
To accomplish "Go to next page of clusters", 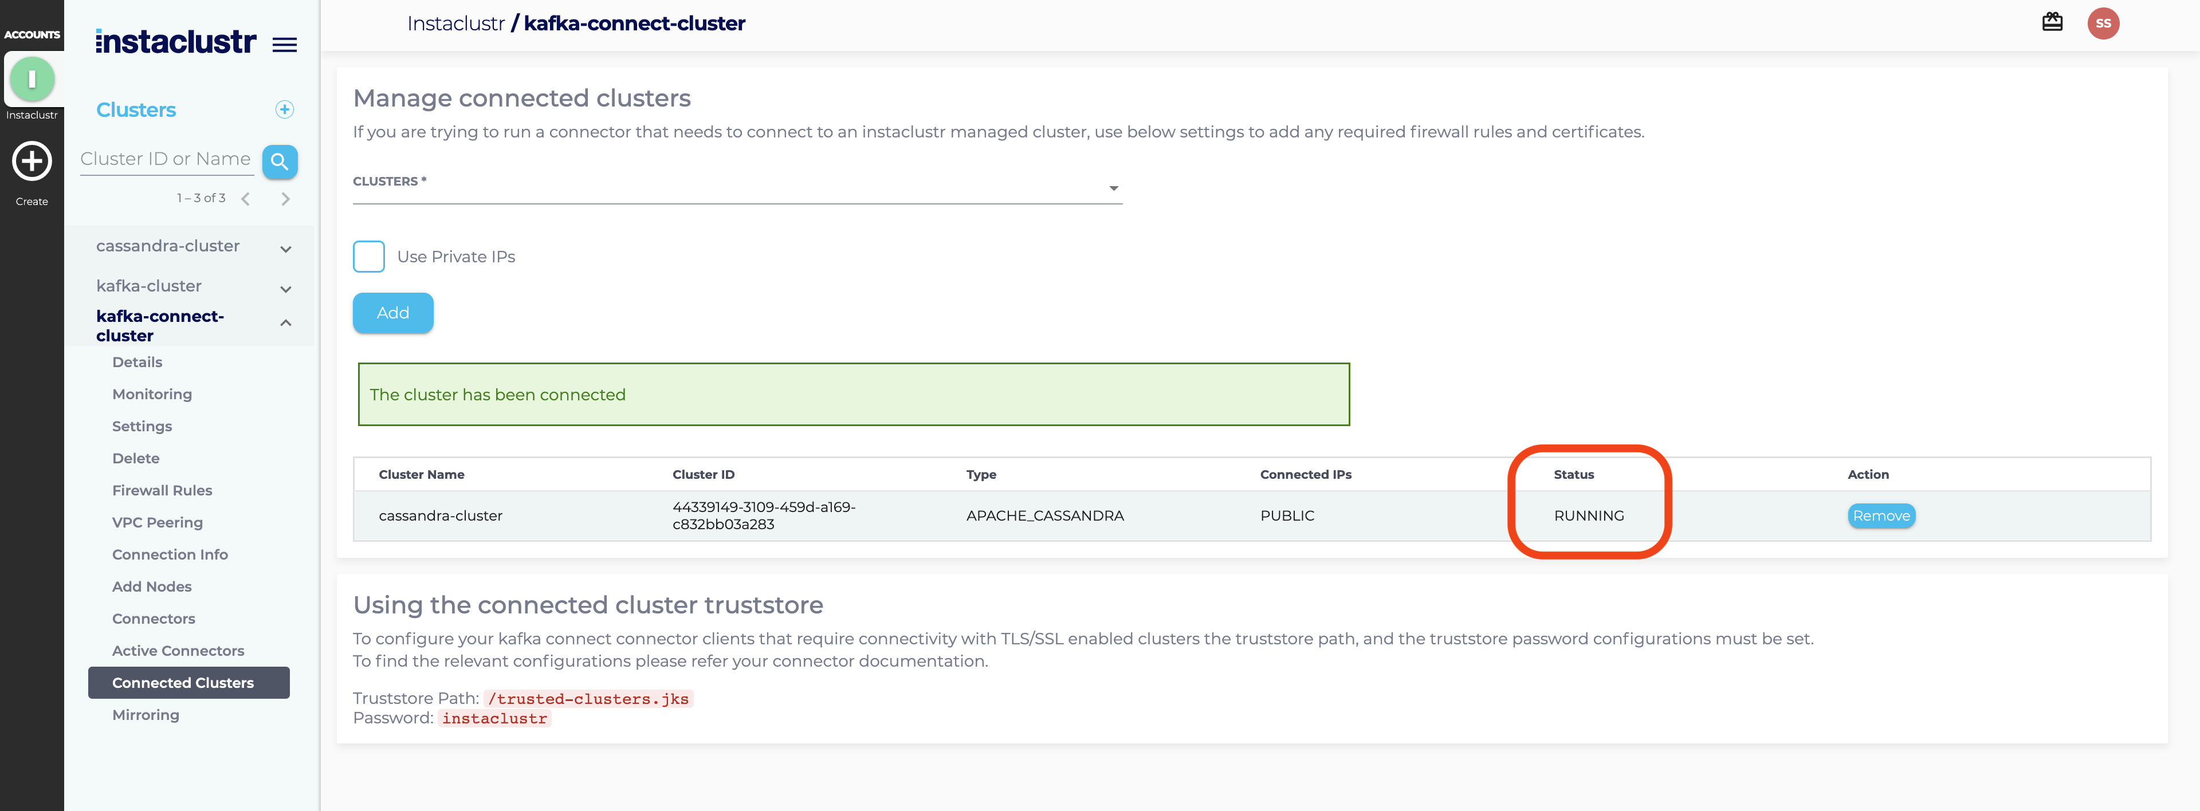I will tap(285, 199).
